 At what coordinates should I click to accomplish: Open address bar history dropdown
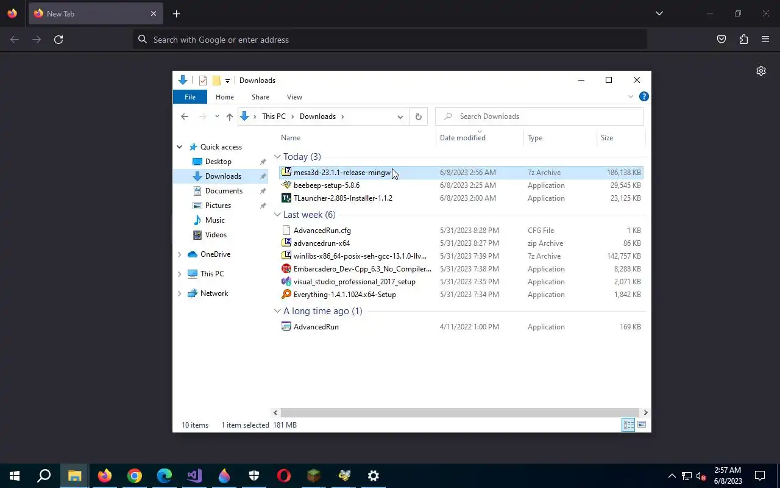pos(400,117)
